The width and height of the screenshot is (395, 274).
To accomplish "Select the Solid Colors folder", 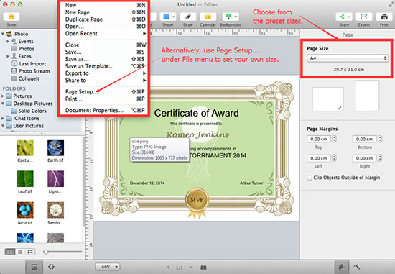I will point(29,111).
